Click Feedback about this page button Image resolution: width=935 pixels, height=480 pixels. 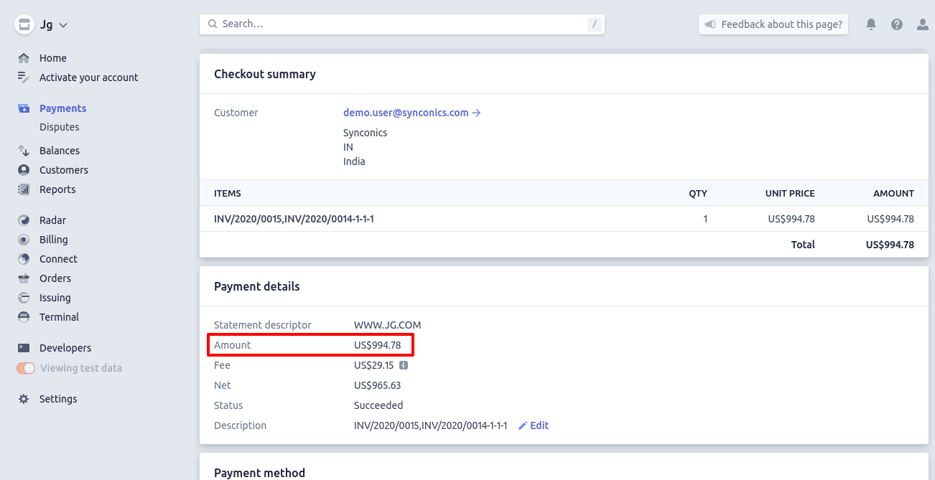773,24
